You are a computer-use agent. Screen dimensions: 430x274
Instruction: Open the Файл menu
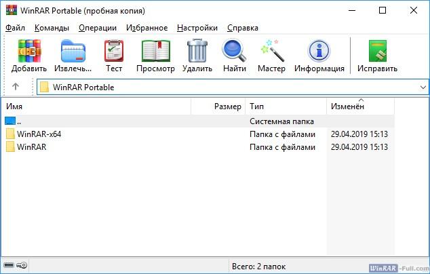tap(15, 28)
